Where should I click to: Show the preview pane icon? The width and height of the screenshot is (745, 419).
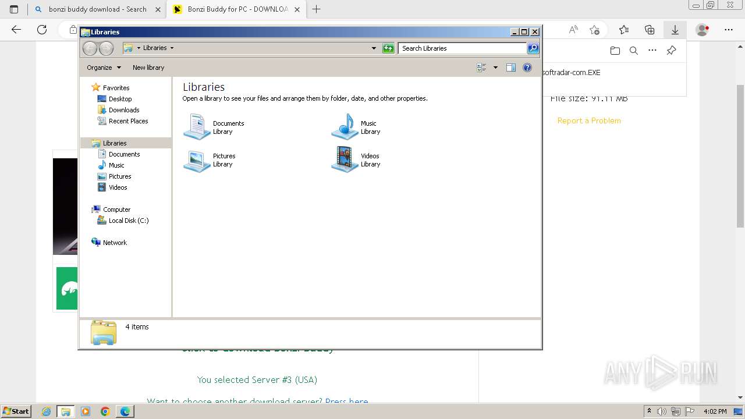point(510,68)
